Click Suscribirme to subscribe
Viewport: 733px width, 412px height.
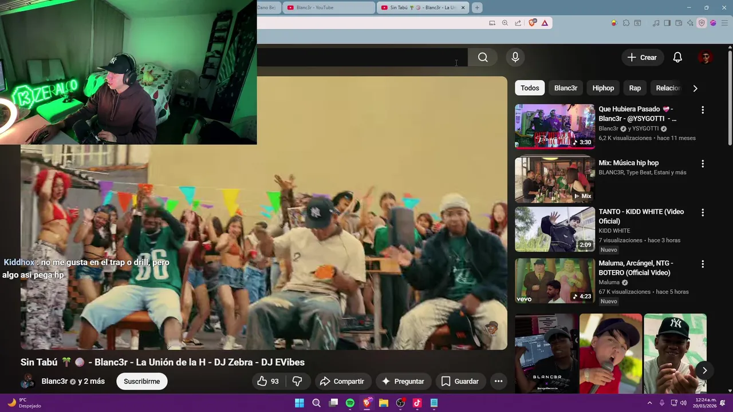tap(142, 381)
